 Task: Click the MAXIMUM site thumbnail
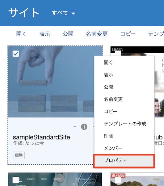(x=137, y=179)
